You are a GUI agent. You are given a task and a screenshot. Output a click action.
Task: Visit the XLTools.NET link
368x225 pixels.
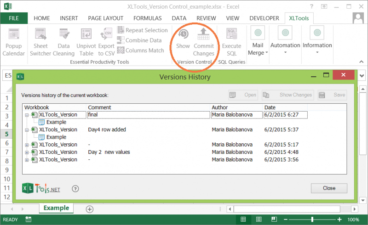click(x=41, y=188)
